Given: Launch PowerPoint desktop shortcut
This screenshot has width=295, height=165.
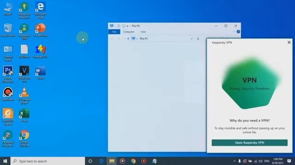Looking at the screenshot, I should pyautogui.click(x=41, y=30).
